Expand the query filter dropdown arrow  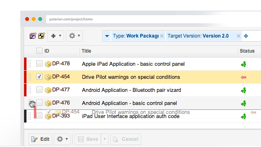point(107,36)
